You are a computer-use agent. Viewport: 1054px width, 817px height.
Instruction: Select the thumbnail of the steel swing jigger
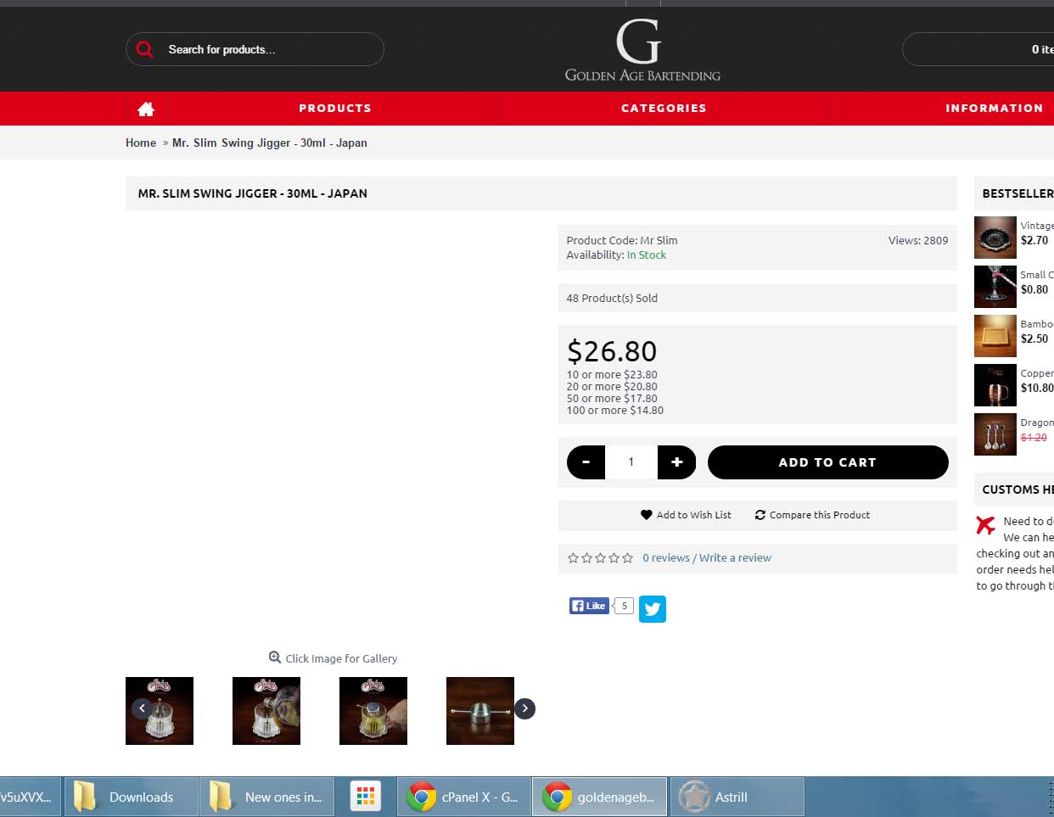pyautogui.click(x=480, y=711)
